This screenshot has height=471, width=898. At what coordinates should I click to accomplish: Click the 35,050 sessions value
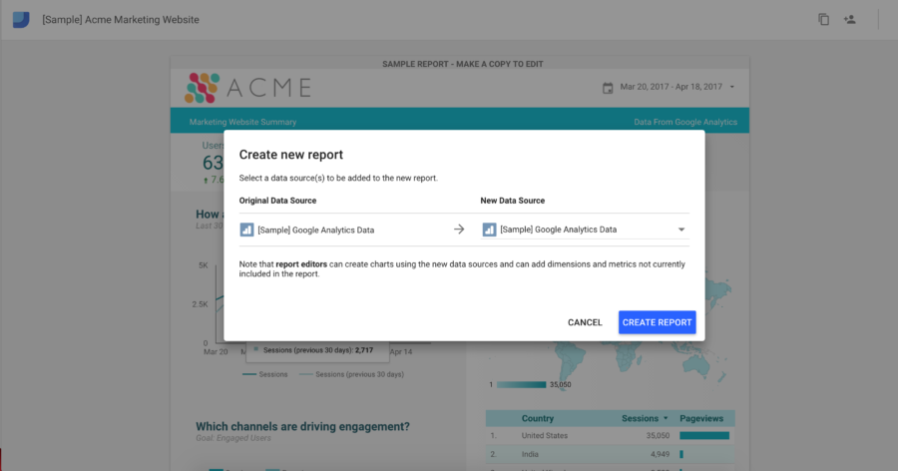(x=658, y=435)
